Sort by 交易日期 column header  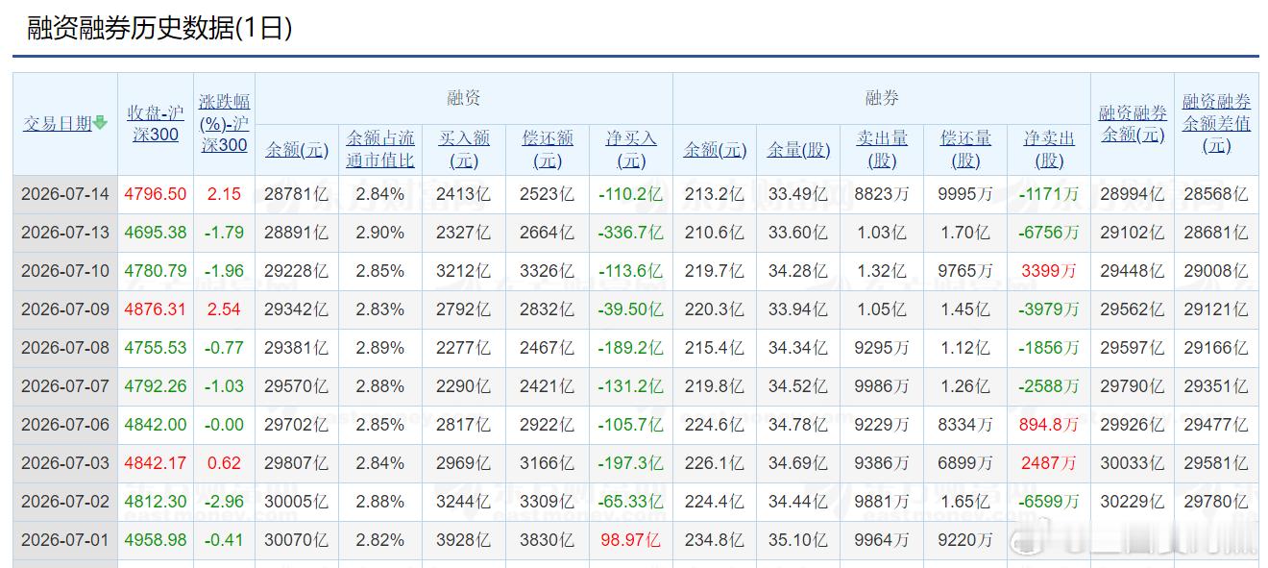tap(58, 123)
